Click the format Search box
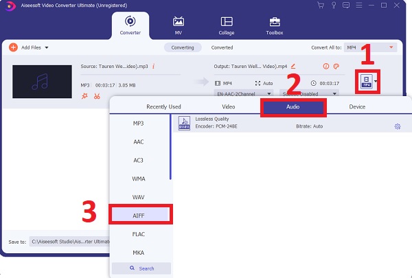This screenshot has width=412, height=278. (141, 268)
